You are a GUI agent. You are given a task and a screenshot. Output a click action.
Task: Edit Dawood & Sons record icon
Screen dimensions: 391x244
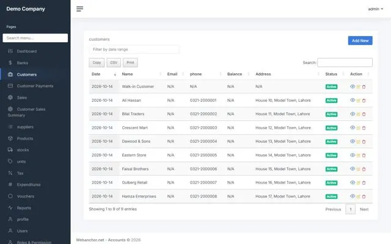click(359, 142)
